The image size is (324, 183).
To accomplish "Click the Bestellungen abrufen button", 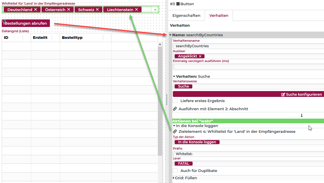I will coord(26,23).
